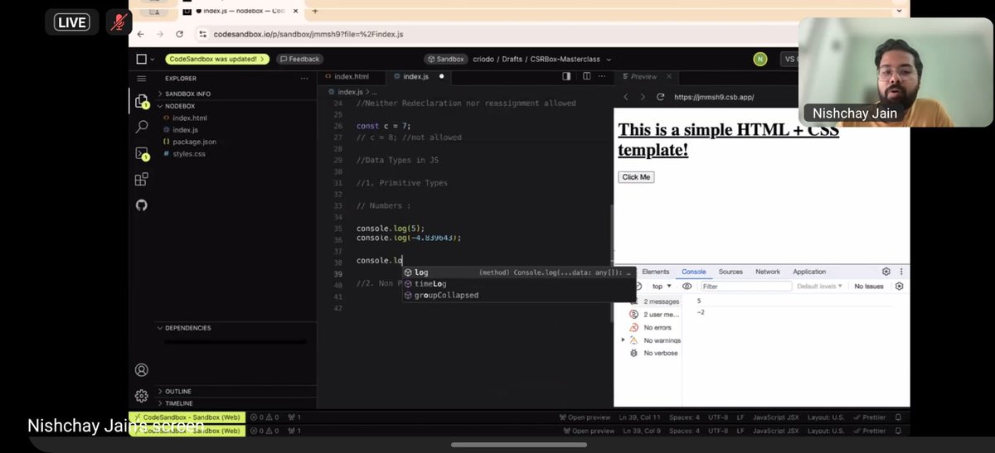The width and height of the screenshot is (995, 453).
Task: Open DevTools three-dot menu
Action: point(901,272)
